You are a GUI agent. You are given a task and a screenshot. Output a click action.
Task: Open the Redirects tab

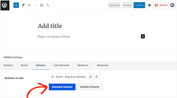coord(83,65)
